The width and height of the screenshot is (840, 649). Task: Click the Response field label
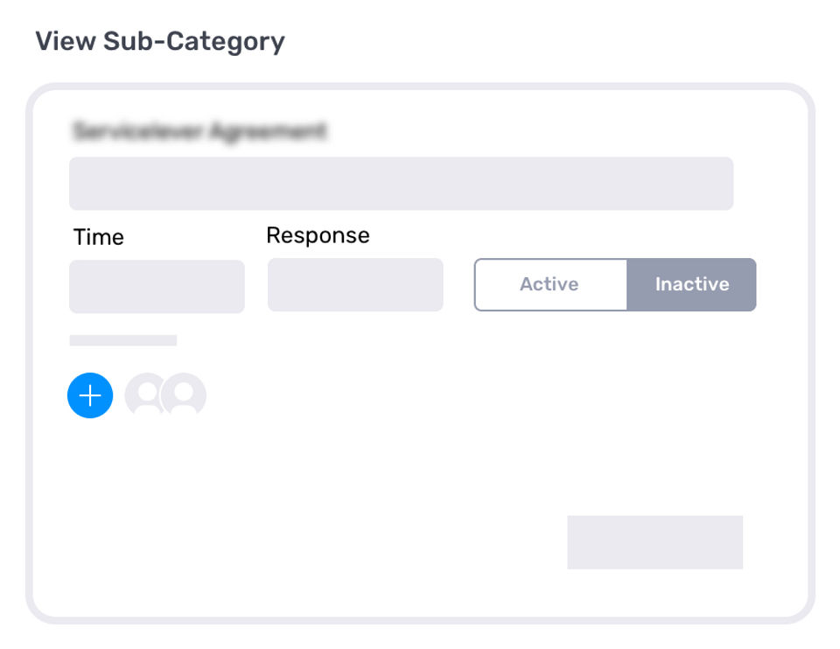pos(318,235)
